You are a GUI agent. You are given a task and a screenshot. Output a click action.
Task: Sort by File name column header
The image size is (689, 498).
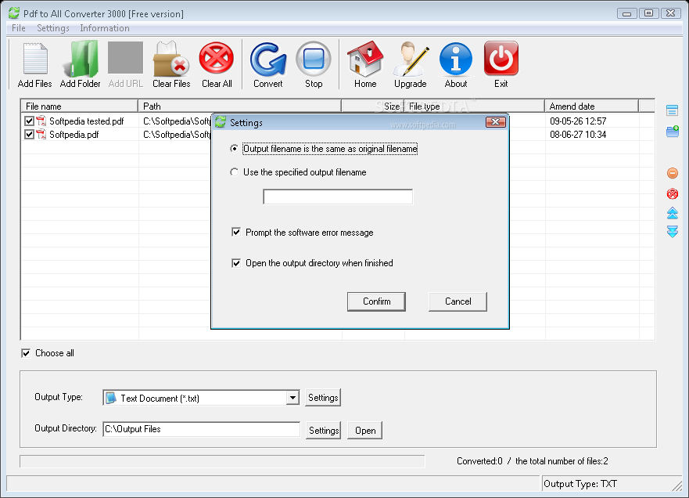[x=80, y=106]
